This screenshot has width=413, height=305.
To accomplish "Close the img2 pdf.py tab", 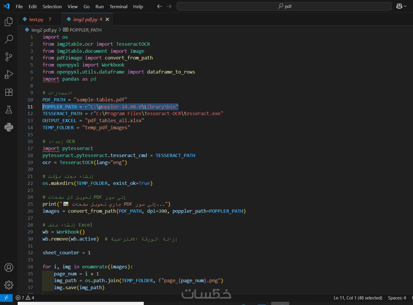I will (x=107, y=19).
